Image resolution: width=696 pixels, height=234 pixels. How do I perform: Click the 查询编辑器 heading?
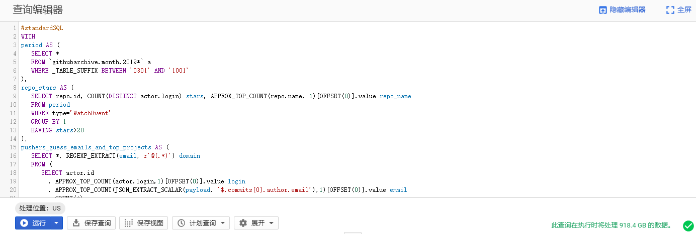click(x=38, y=10)
